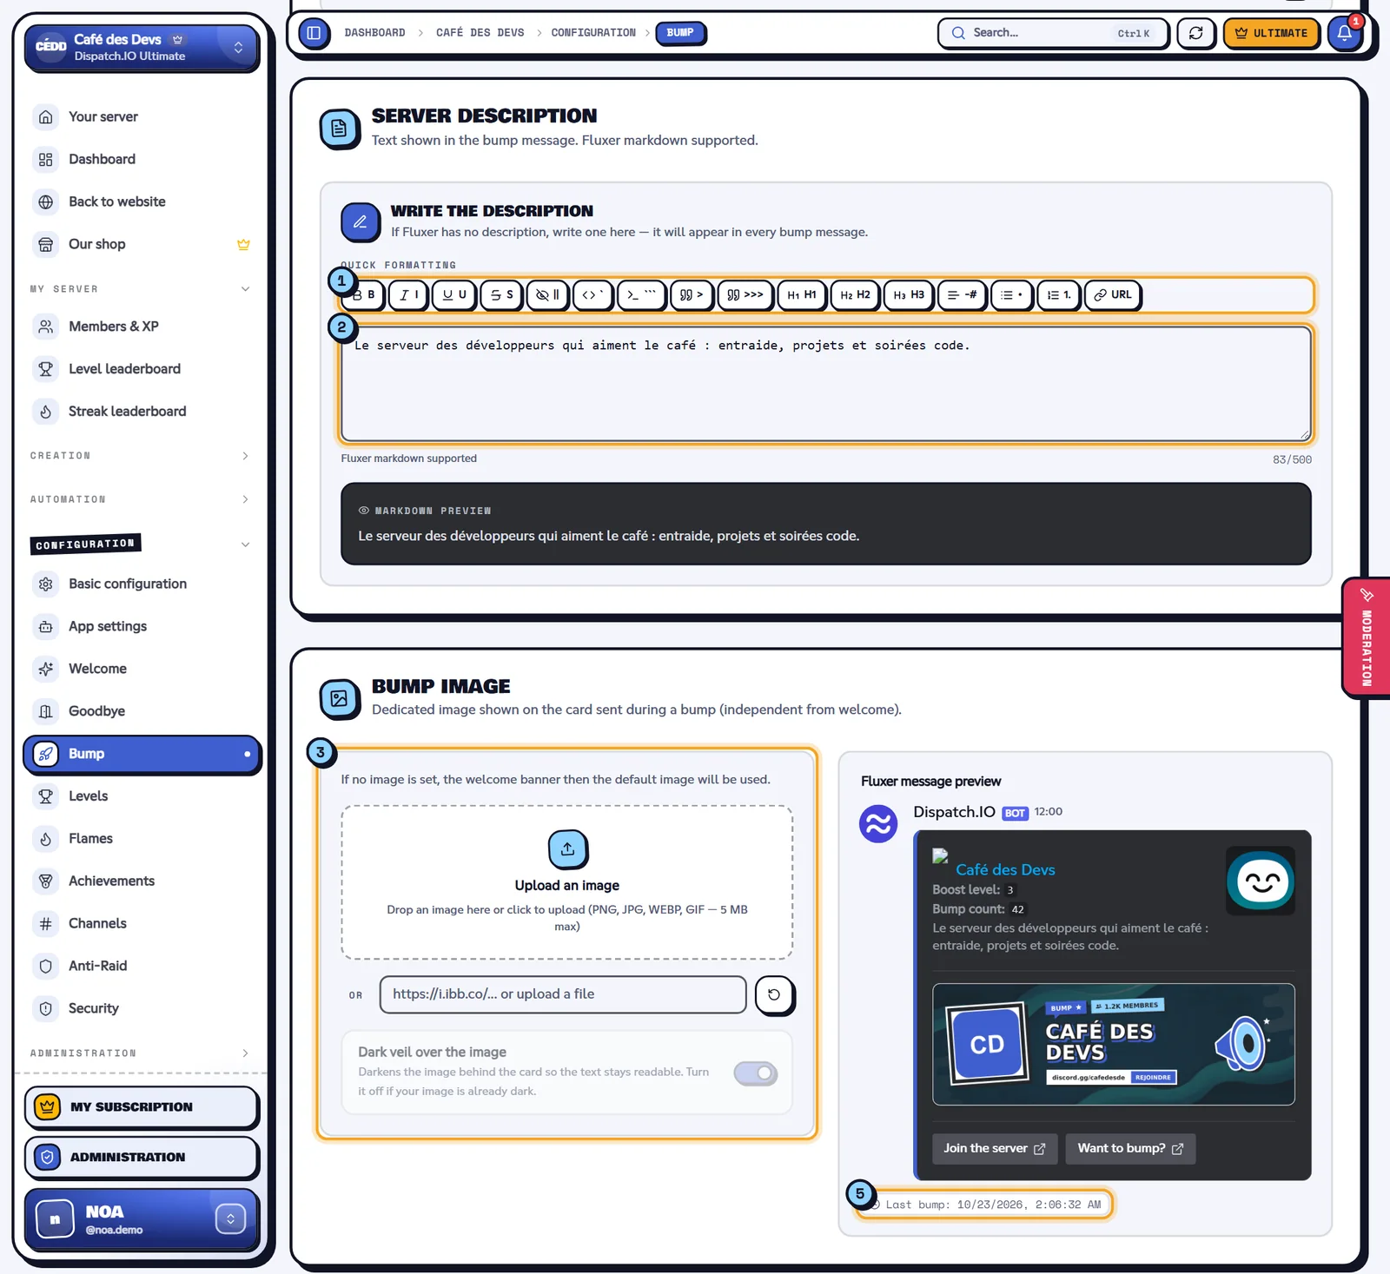Open the Moderation side tab

tap(1367, 637)
